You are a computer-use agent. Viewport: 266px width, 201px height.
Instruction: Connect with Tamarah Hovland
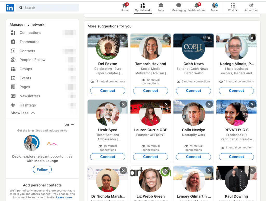(150, 91)
